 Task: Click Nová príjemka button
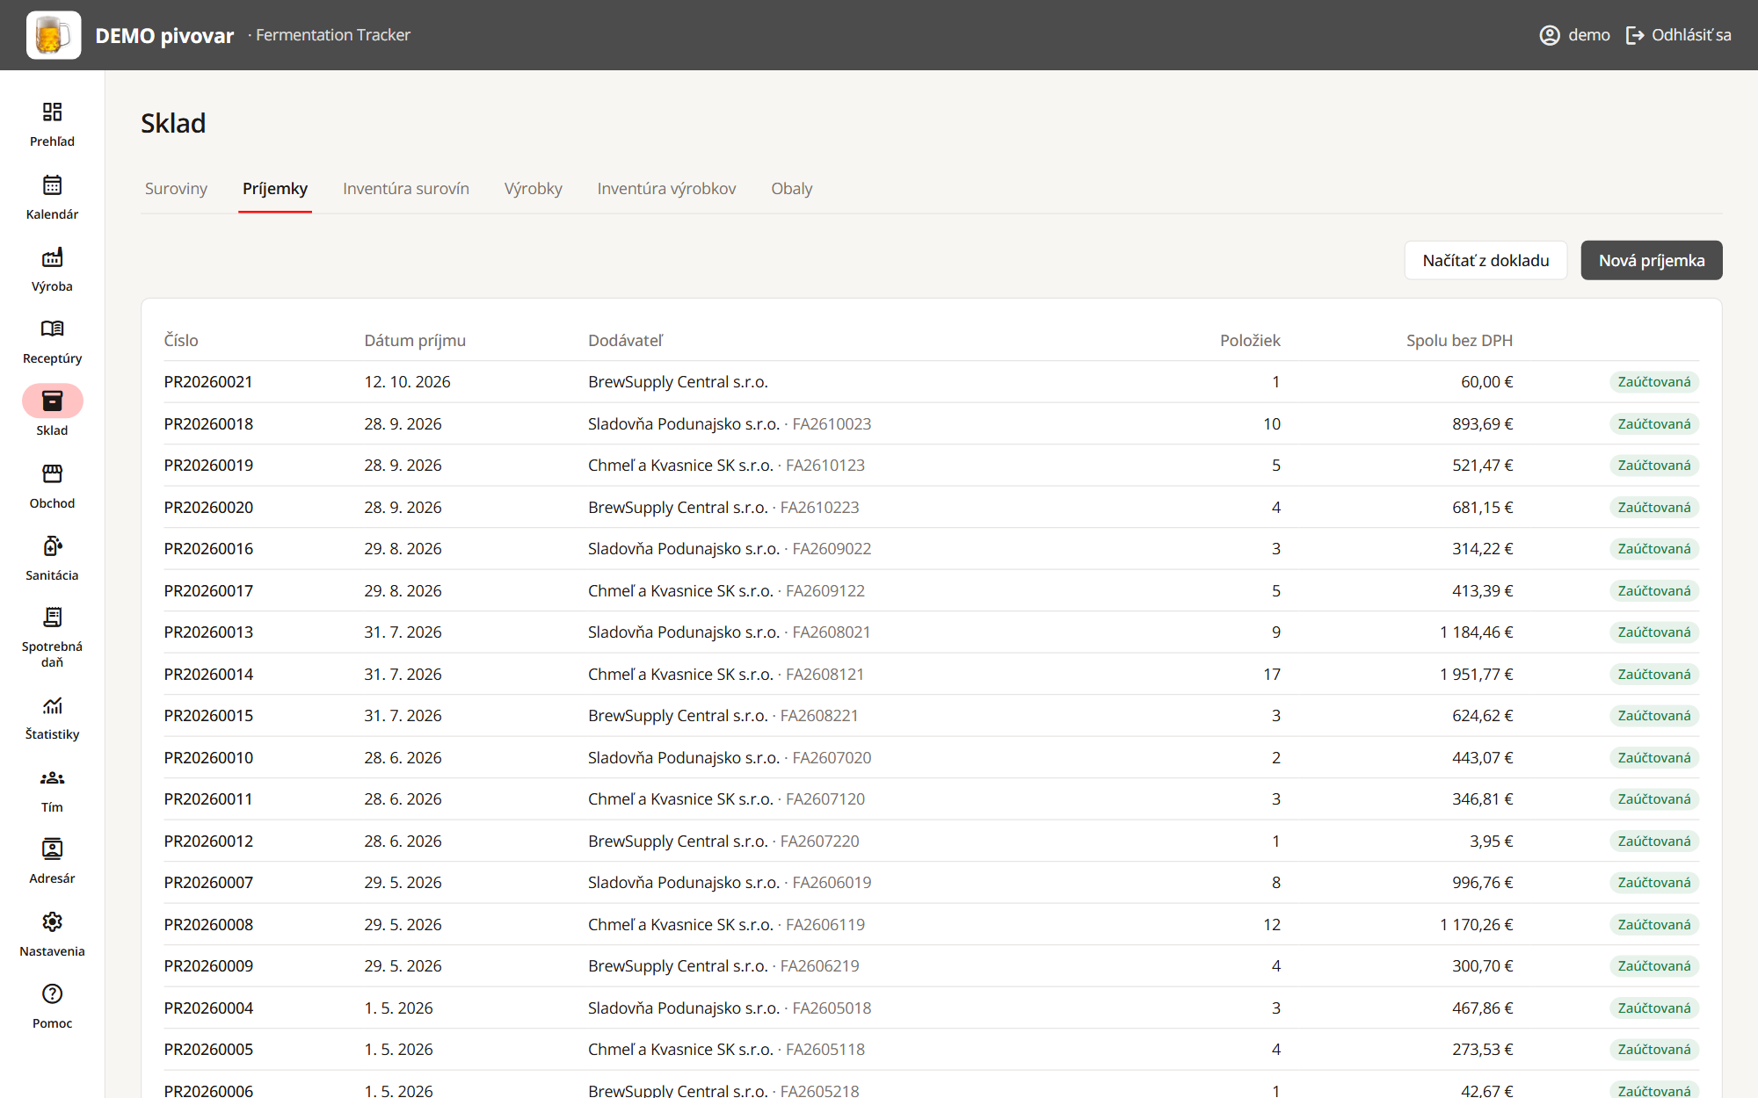tap(1652, 260)
